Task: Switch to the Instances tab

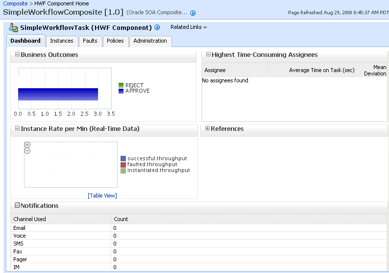Action: 62,41
